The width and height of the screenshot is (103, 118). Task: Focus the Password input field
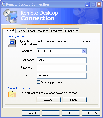(62, 68)
